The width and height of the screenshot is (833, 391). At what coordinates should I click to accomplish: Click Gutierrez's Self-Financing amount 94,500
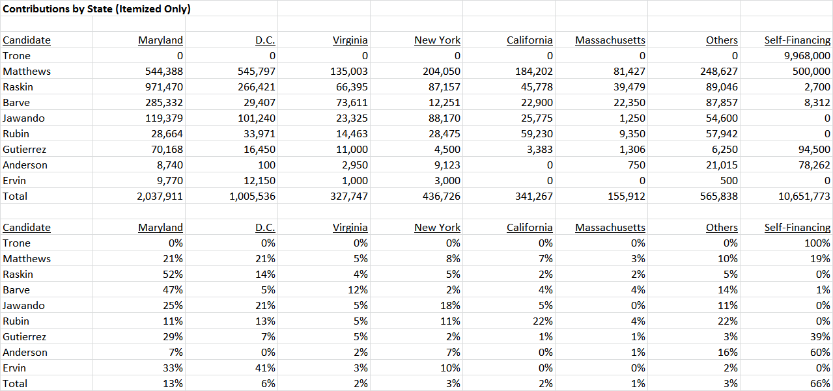pos(814,150)
